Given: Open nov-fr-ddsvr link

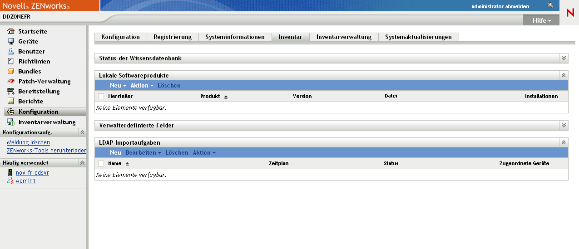Looking at the screenshot, I should [32, 173].
